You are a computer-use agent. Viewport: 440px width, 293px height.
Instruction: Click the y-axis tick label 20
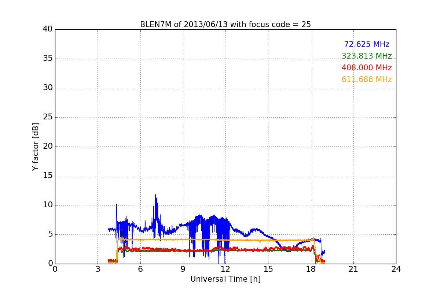pyautogui.click(x=48, y=146)
